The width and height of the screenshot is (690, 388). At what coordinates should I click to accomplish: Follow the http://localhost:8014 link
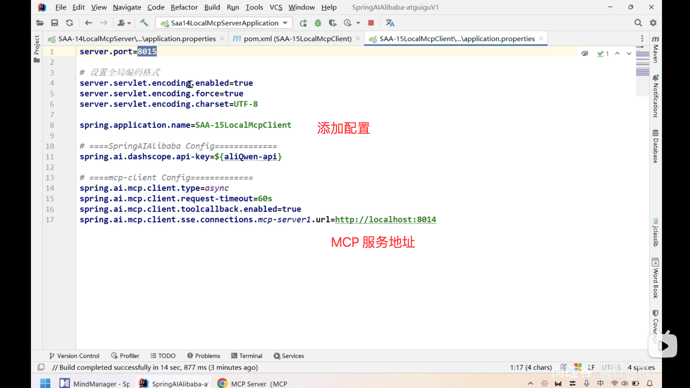[386, 219]
